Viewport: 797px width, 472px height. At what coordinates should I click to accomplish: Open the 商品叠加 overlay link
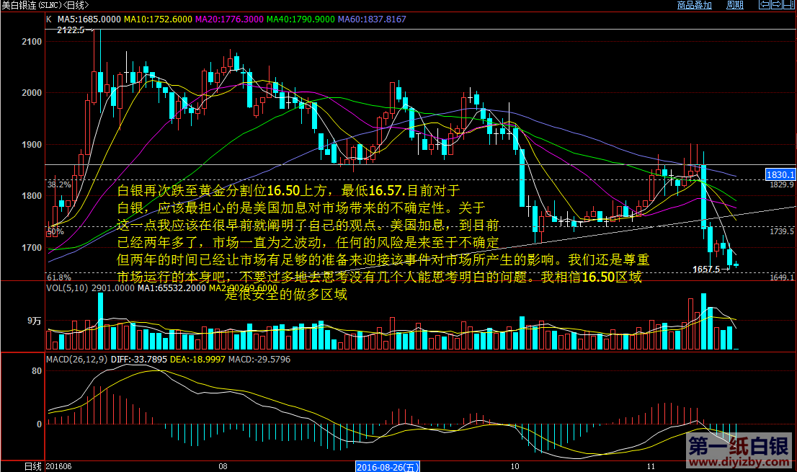click(694, 5)
